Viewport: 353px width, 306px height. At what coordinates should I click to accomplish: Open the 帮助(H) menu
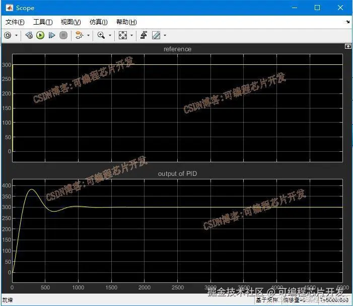pos(126,22)
